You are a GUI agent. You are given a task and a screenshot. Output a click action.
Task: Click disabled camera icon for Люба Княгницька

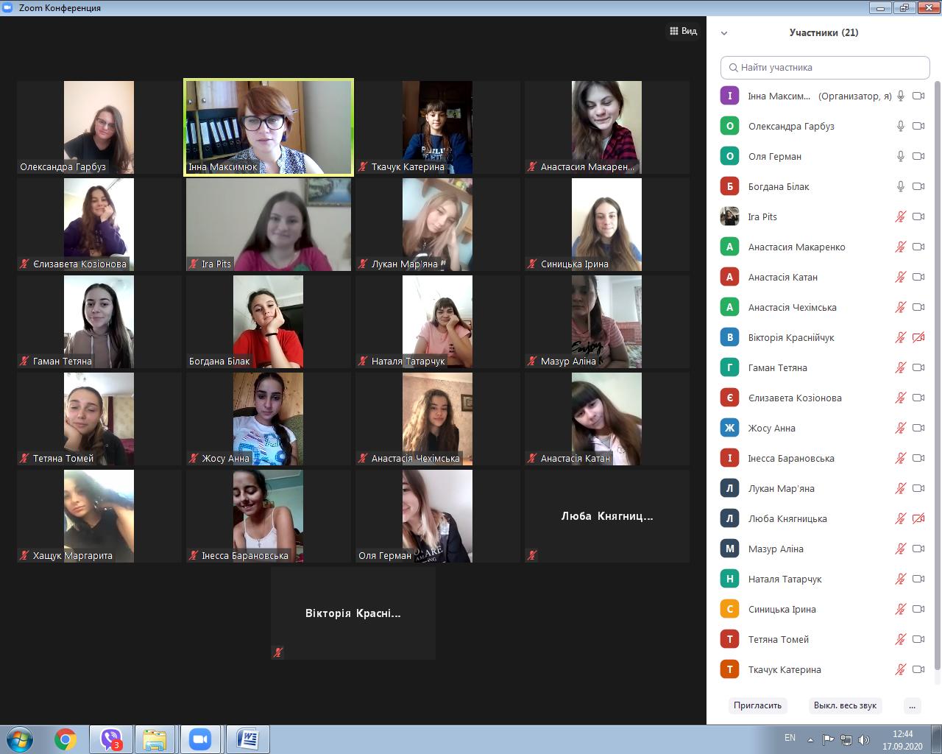click(x=918, y=518)
